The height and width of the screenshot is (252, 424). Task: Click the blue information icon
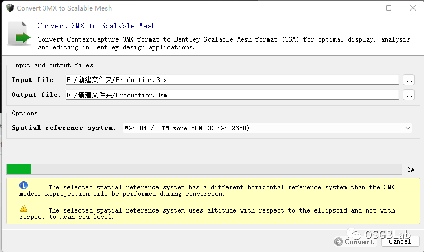click(23, 185)
